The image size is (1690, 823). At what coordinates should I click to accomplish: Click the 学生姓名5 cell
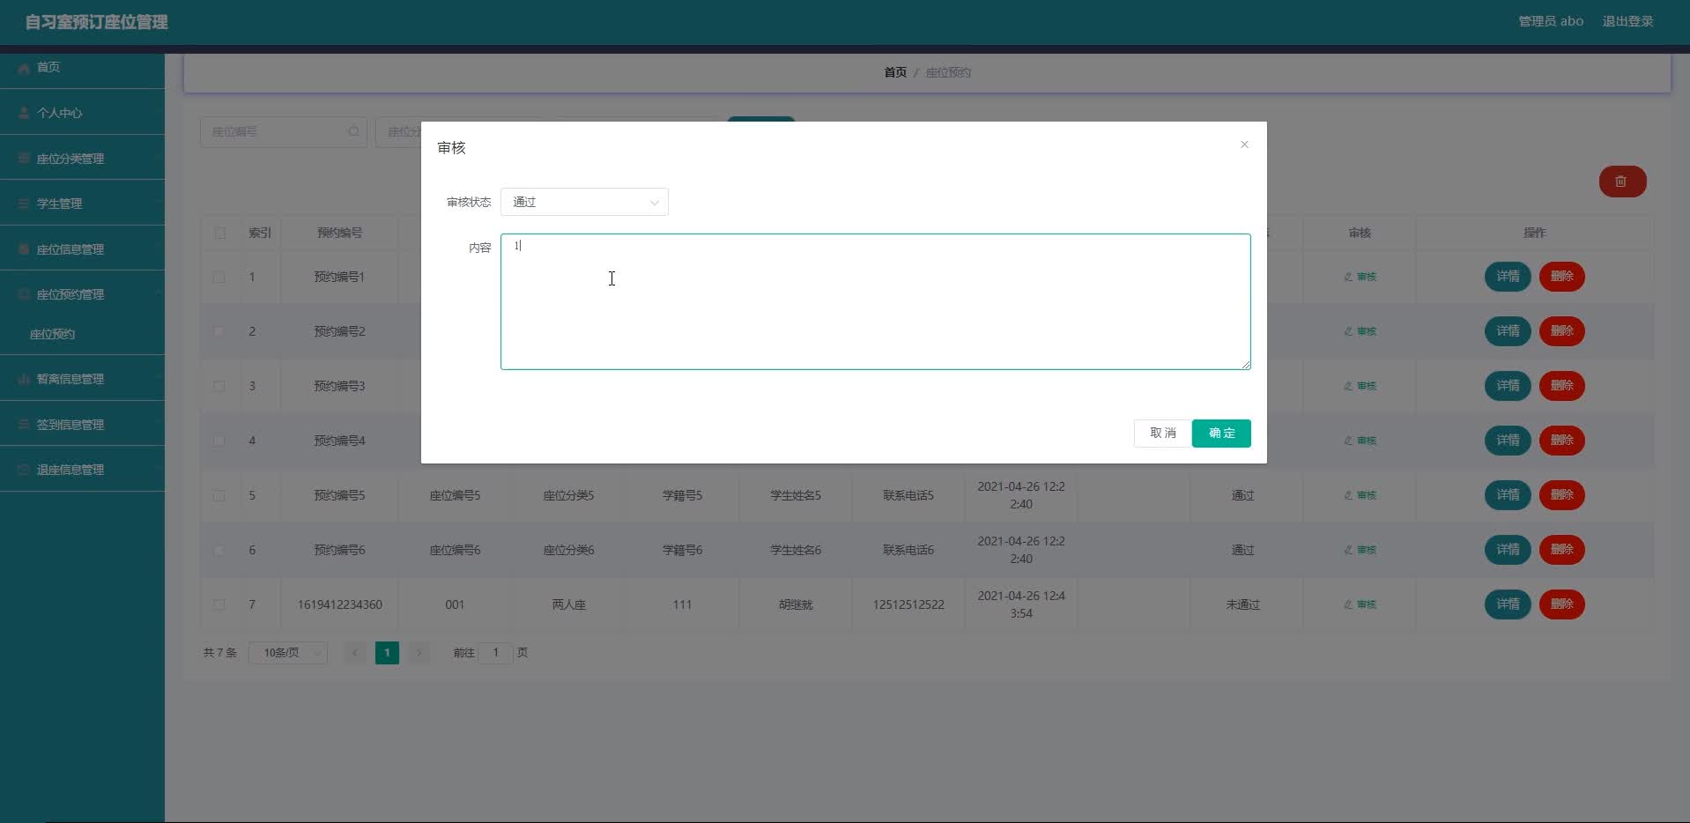click(x=796, y=495)
